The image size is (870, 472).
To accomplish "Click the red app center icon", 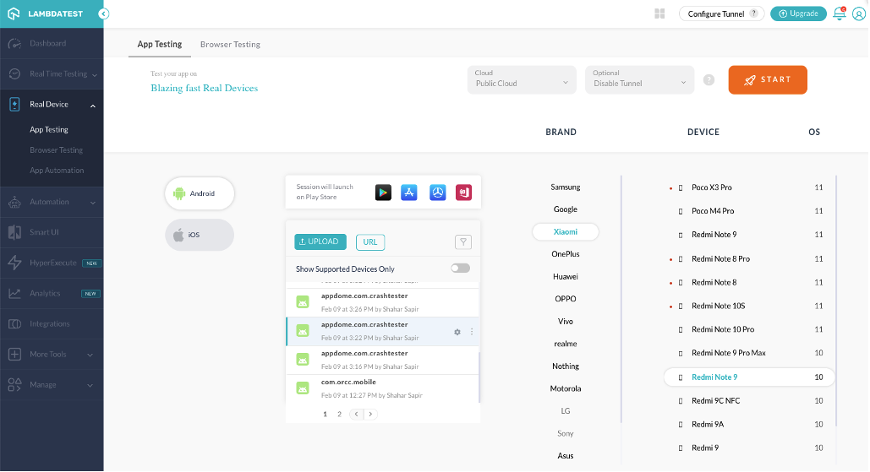I will click(x=464, y=193).
